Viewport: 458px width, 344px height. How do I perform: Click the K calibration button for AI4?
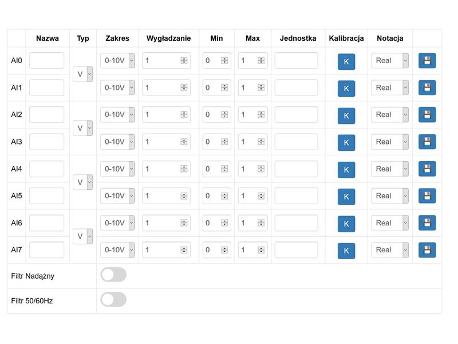coord(346,170)
